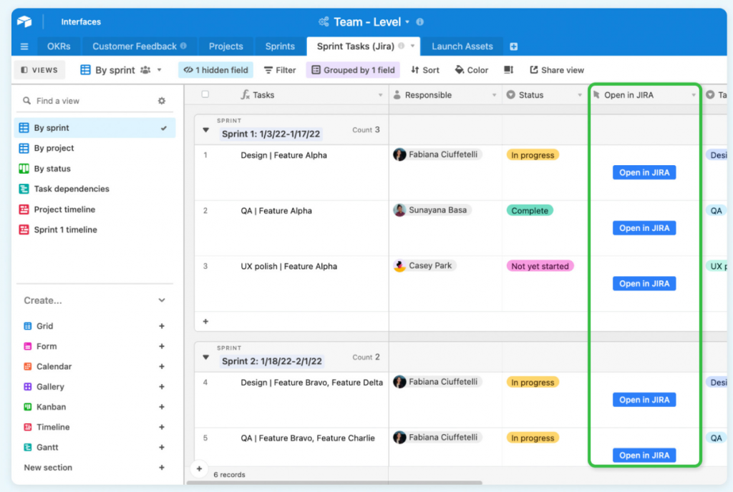Add a new Gantt view with plus icon
733x492 pixels.
point(161,447)
